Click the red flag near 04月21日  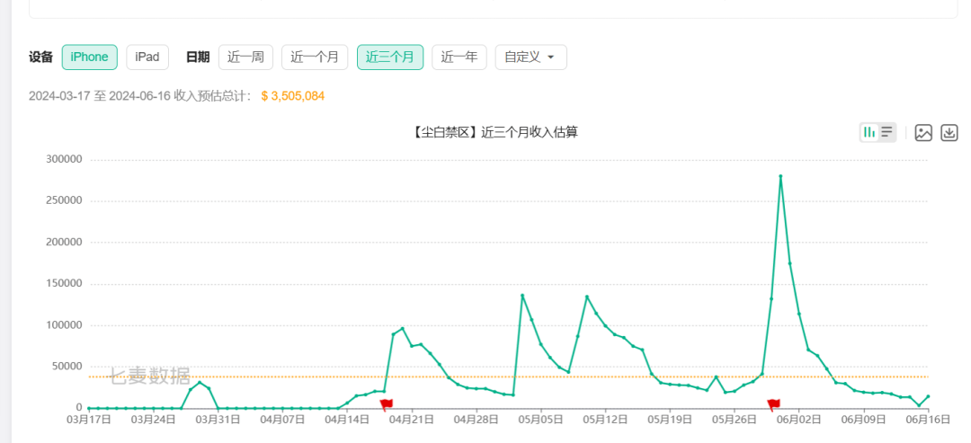(387, 404)
